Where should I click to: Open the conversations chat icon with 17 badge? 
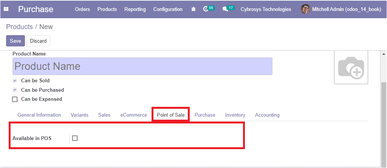(x=228, y=9)
